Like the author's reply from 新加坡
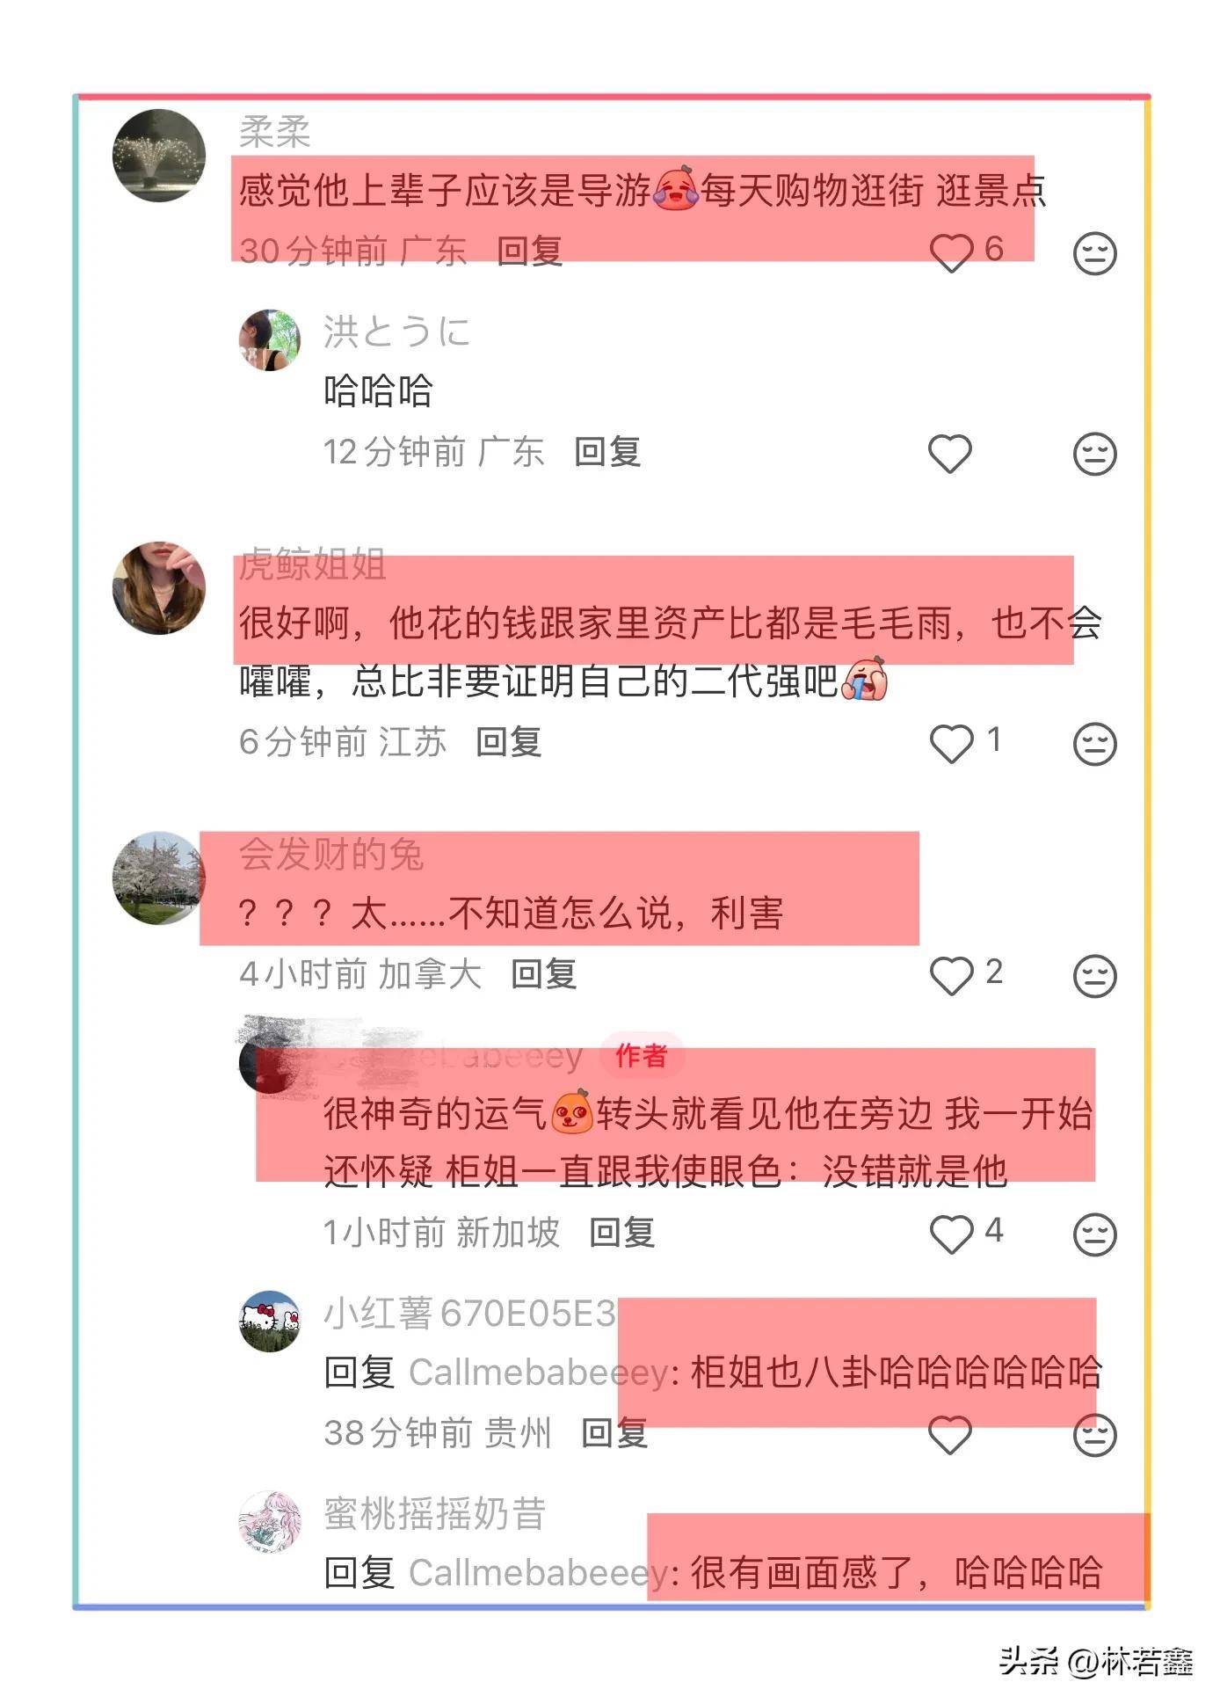This screenshot has height=1704, width=1220. tap(951, 1234)
